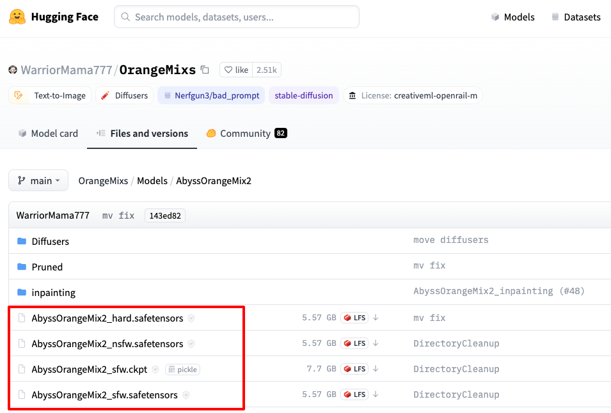
Task: Go to Models in top navigation
Action: pyautogui.click(x=513, y=17)
